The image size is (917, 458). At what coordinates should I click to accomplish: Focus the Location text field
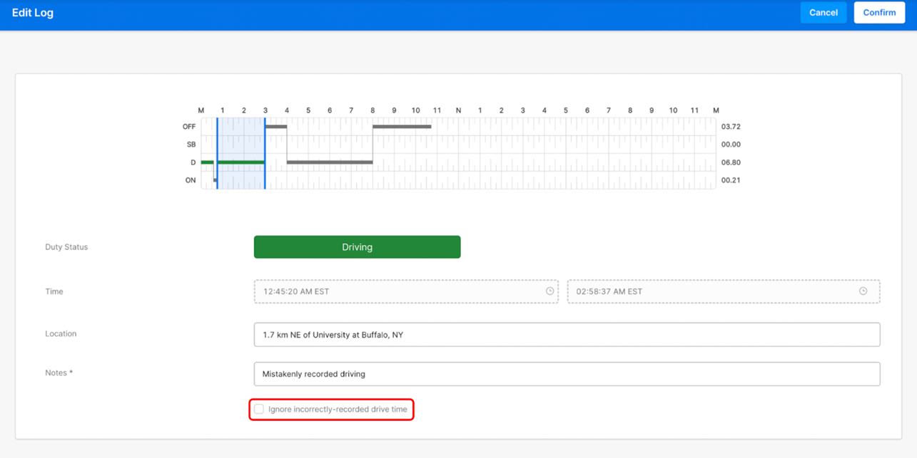tap(567, 335)
